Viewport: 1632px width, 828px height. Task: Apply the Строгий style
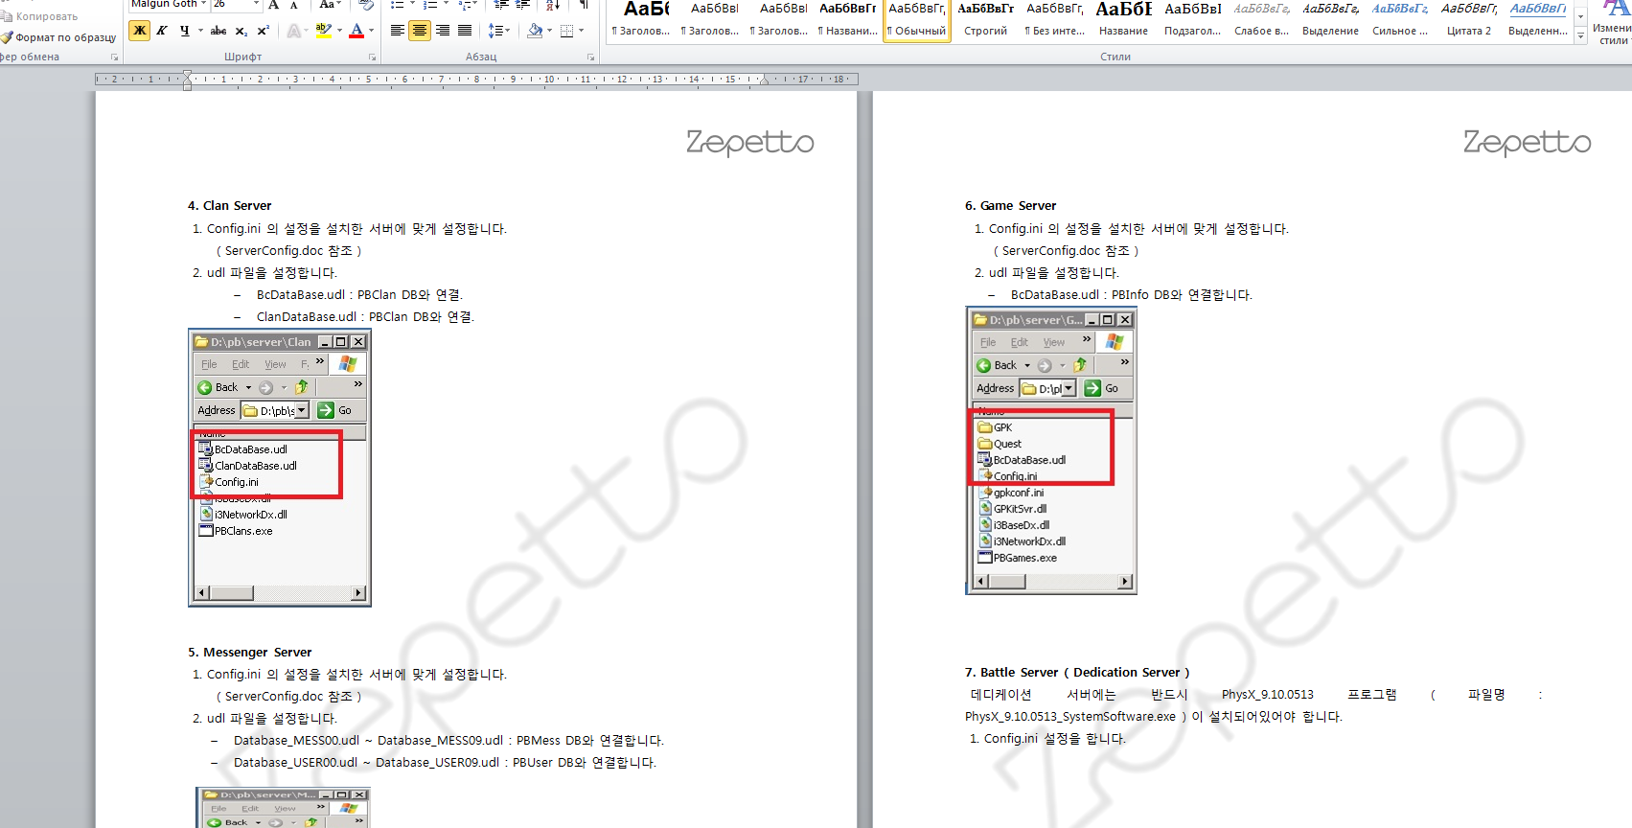pos(985,20)
